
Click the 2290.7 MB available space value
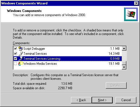coord(65,88)
